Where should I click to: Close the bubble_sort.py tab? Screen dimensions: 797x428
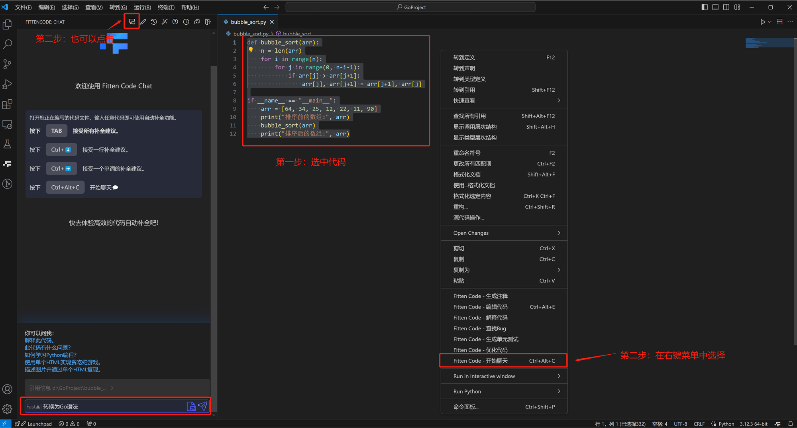click(x=272, y=22)
